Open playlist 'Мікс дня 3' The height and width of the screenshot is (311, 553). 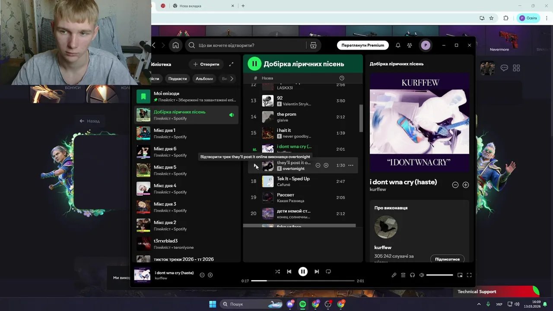coord(186,207)
